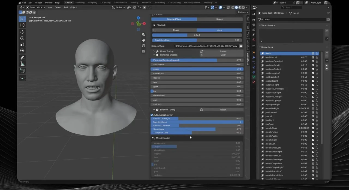Click the pan view hand icon
Viewport: 349px width, 190px height.
143,40
